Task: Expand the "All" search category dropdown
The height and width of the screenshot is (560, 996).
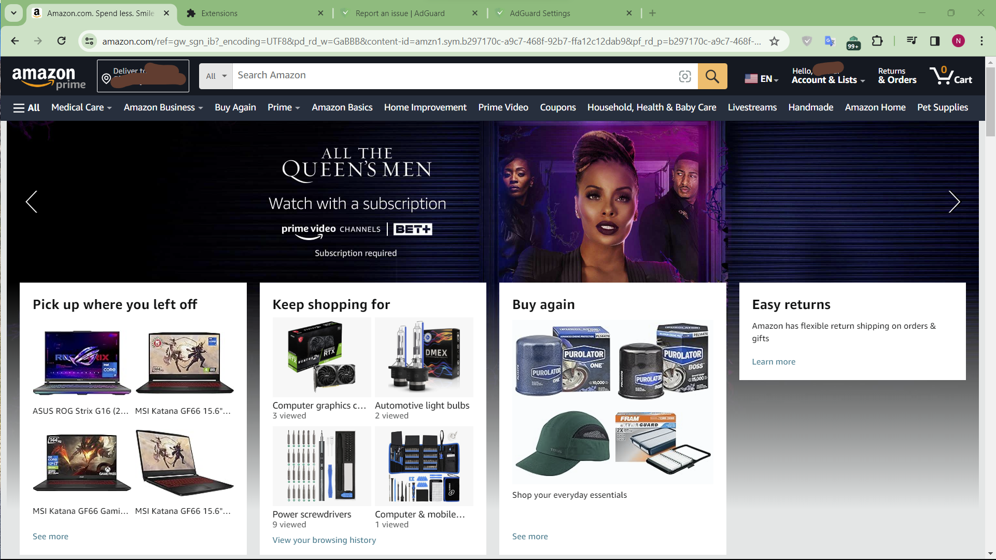Action: coord(215,76)
